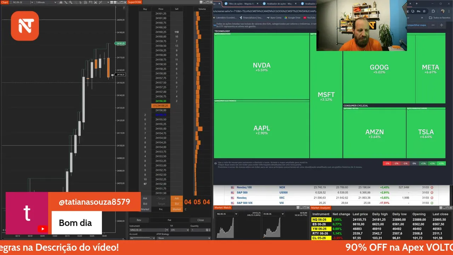Click the NVDA tile in heatmap

click(x=262, y=67)
